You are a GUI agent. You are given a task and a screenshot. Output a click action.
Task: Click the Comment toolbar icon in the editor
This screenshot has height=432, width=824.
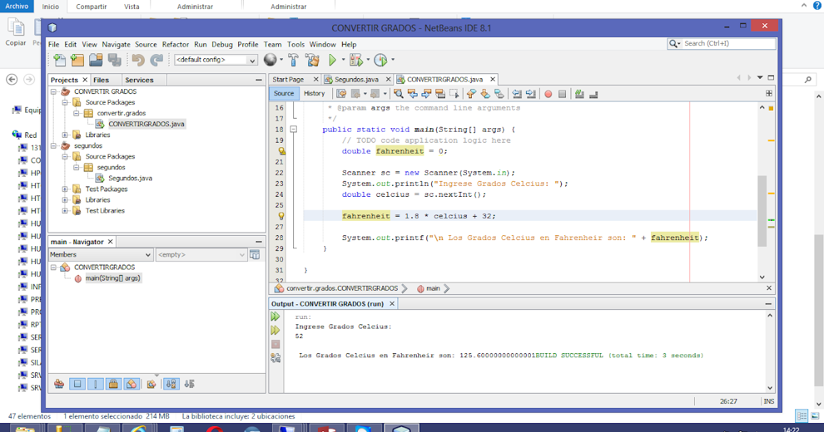click(x=580, y=93)
